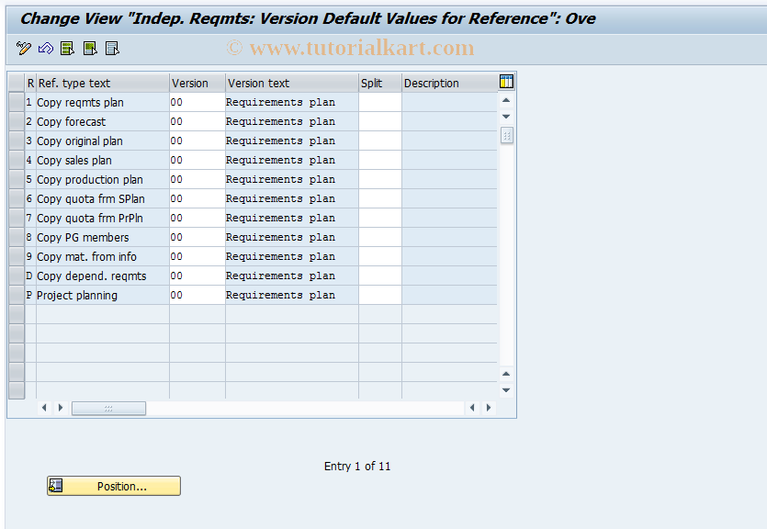Open the table column configuration icon
This screenshot has width=767, height=529.
pyautogui.click(x=506, y=82)
